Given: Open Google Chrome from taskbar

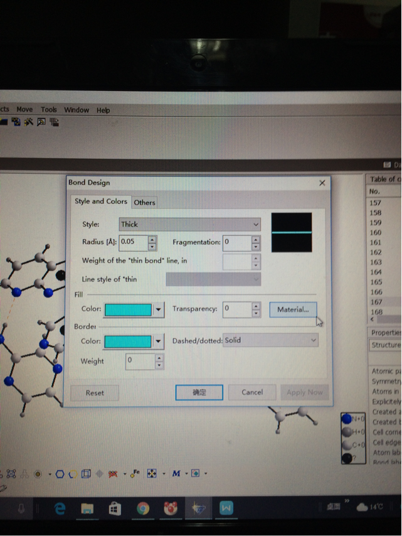Looking at the screenshot, I should [x=143, y=509].
